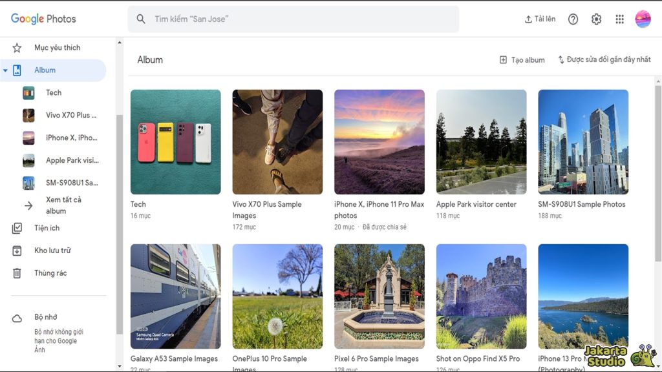The width and height of the screenshot is (662, 372).
Task: Click the Album bookmark icon in sidebar
Action: coord(17,70)
